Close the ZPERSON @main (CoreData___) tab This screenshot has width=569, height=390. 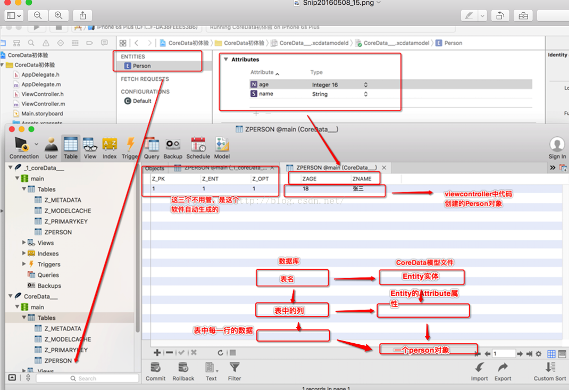click(x=384, y=168)
